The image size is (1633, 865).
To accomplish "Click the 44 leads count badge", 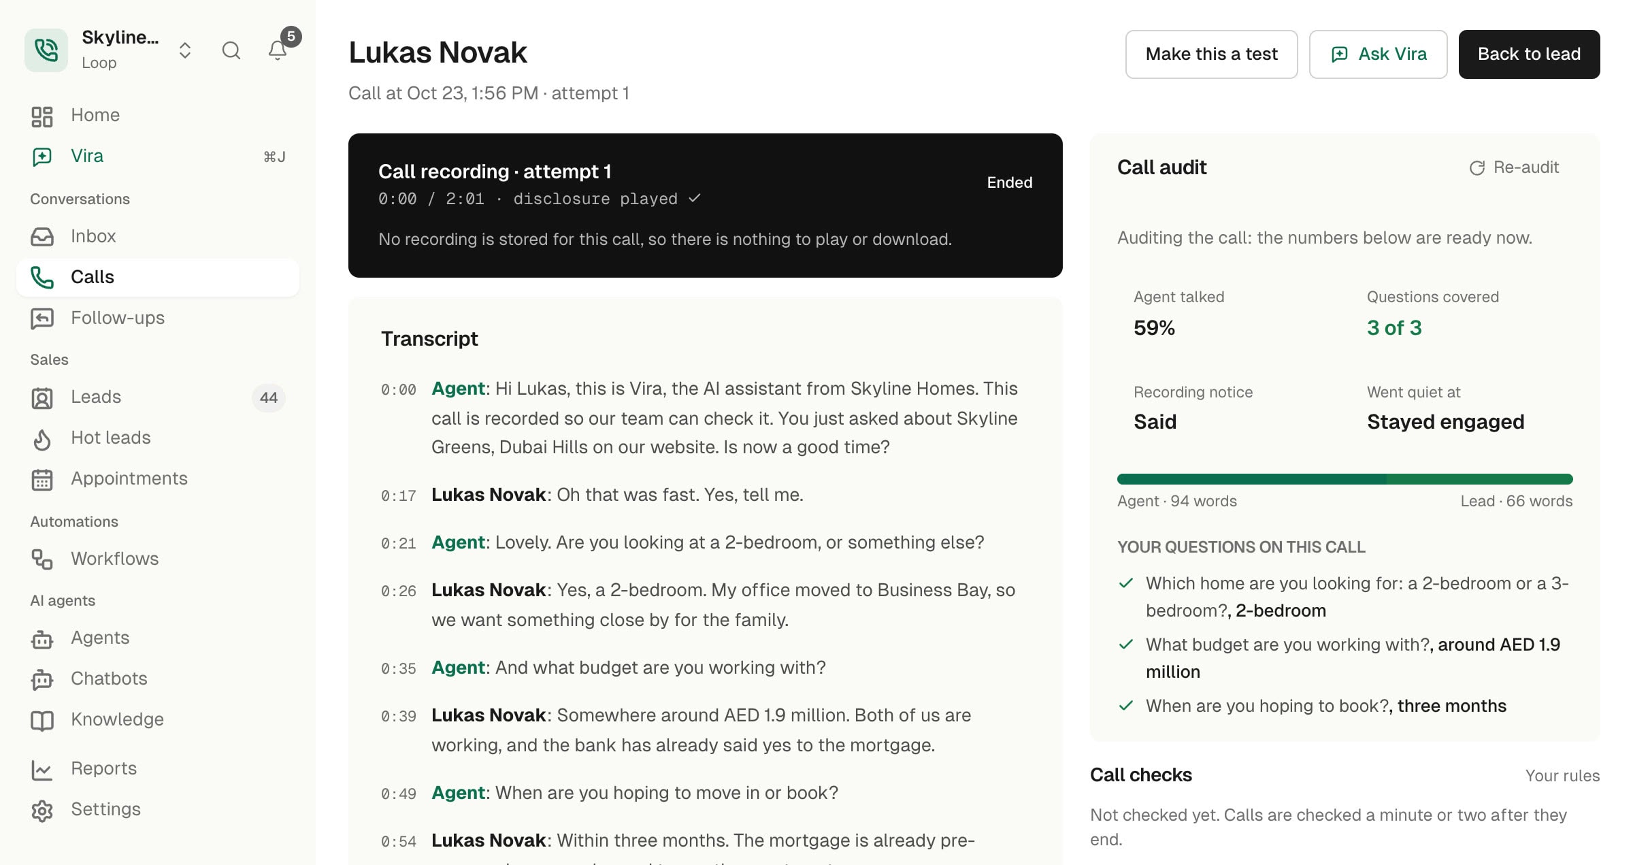I will tap(269, 397).
